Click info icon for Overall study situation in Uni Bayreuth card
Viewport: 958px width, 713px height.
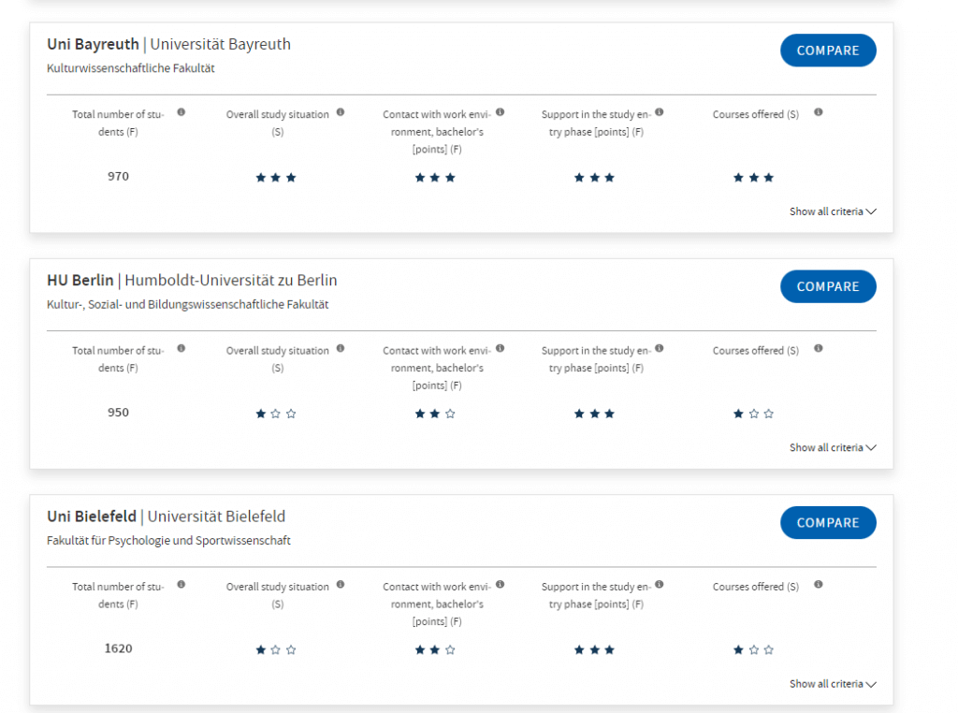[x=341, y=112]
